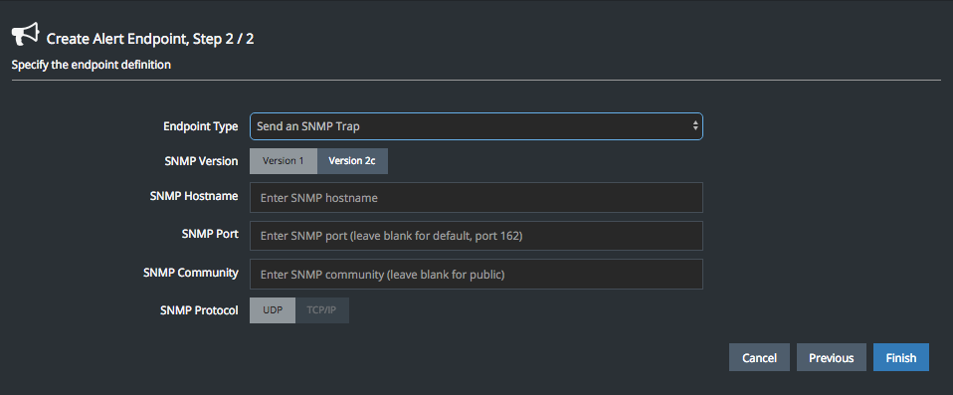Go back with the Previous button
953x395 pixels.
(x=831, y=357)
